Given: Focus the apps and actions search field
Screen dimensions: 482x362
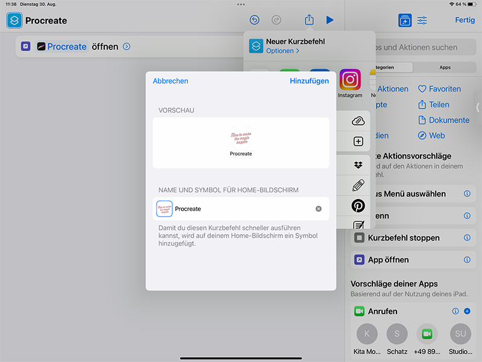Looking at the screenshot, I should click(x=426, y=47).
